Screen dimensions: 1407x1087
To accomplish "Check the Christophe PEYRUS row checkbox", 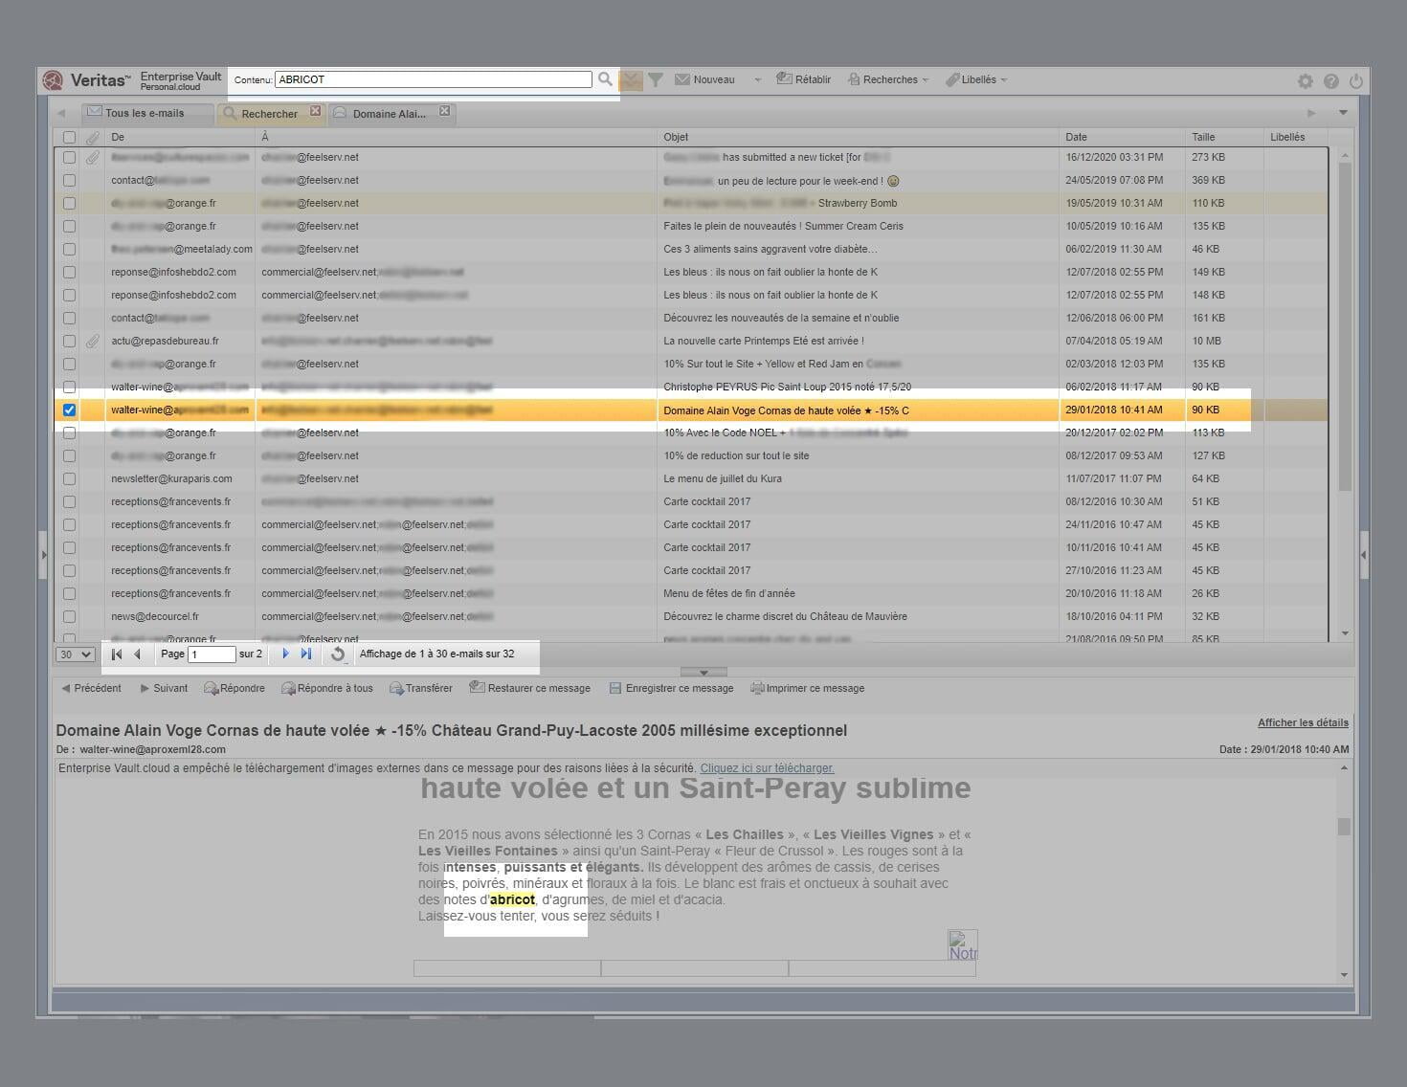I will click(x=69, y=387).
